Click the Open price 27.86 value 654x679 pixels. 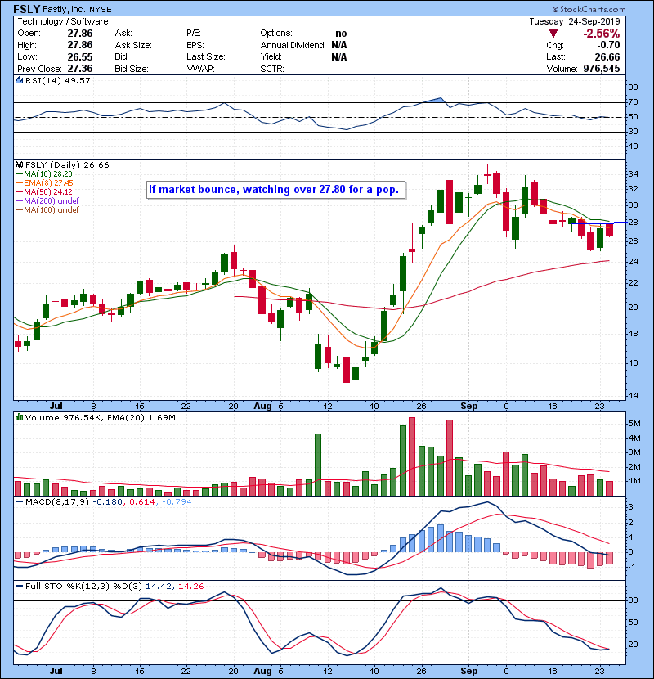click(x=80, y=33)
